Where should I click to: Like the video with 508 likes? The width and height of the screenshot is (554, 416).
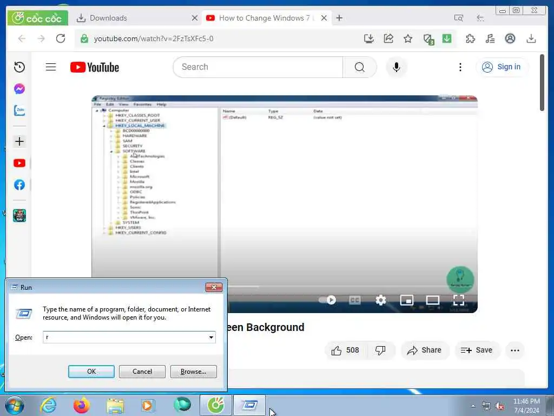pyautogui.click(x=345, y=350)
